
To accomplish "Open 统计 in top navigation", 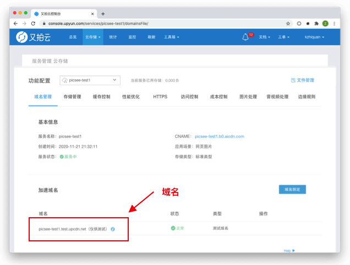I will 113,37.
